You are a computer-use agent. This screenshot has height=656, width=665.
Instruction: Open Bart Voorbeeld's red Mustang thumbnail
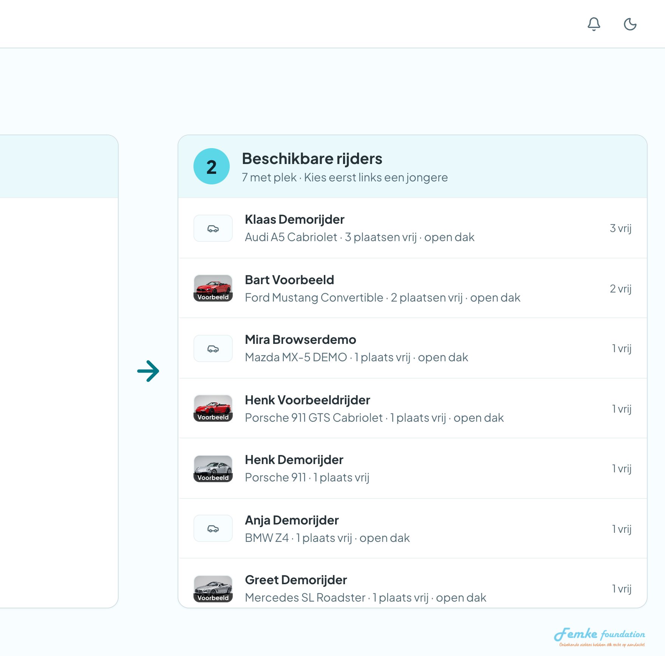[213, 288]
